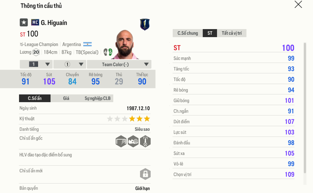
Task: Open the Tất cả vị trí tab
Action: click(x=232, y=33)
